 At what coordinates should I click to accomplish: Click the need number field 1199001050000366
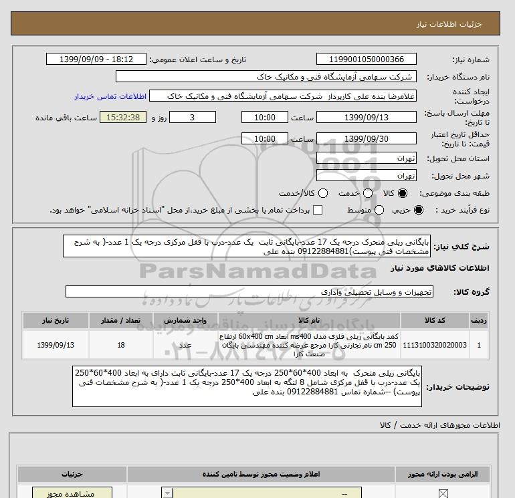[367, 59]
